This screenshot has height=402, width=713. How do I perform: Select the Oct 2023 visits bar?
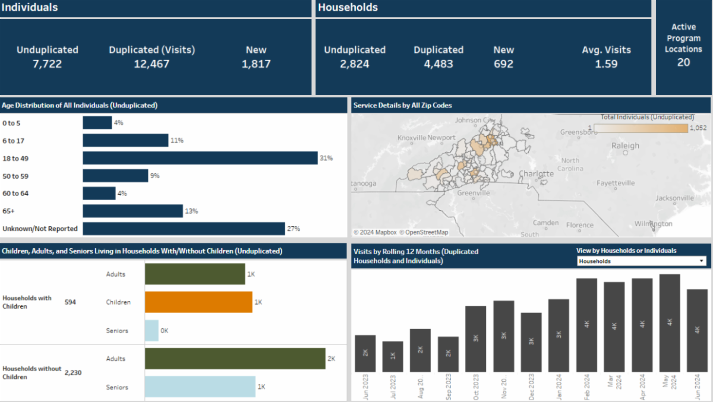pos(476,338)
